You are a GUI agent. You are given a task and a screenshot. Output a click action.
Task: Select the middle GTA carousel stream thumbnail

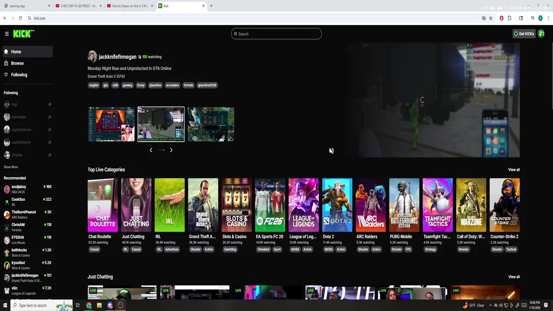point(161,124)
